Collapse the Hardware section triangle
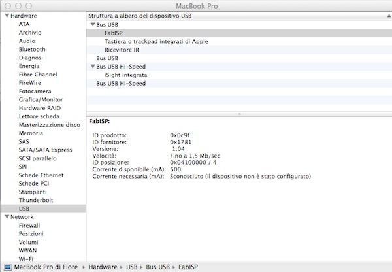This screenshot has height=272, width=392. pyautogui.click(x=7, y=16)
